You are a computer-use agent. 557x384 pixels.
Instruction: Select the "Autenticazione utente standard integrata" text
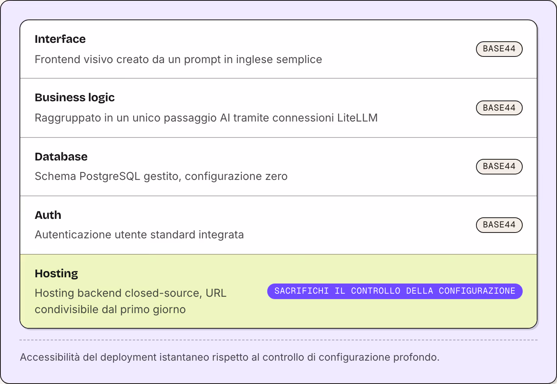pos(139,235)
